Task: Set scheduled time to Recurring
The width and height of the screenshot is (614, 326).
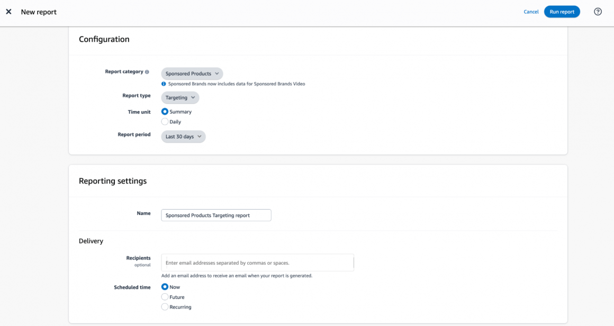Action: pyautogui.click(x=165, y=306)
